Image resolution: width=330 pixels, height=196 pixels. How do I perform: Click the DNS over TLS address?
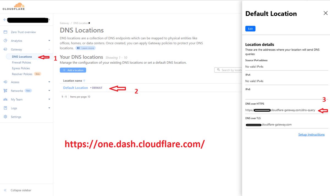coord(268,124)
